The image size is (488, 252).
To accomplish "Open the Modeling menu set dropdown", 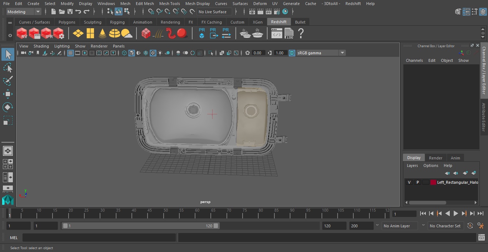I will pyautogui.click(x=24, y=12).
